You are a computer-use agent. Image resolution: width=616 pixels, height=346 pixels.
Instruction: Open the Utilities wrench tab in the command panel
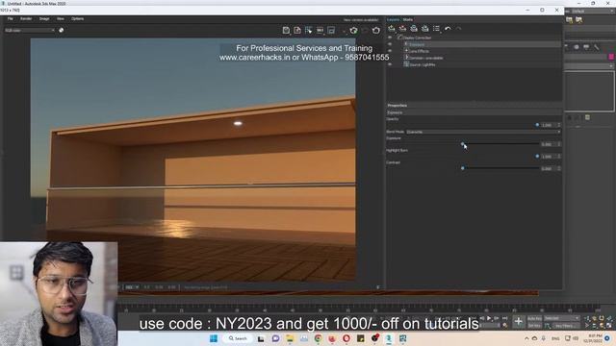(597, 47)
